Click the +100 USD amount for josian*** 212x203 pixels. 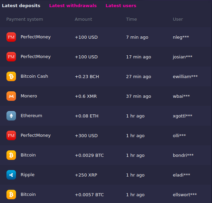coord(86,57)
